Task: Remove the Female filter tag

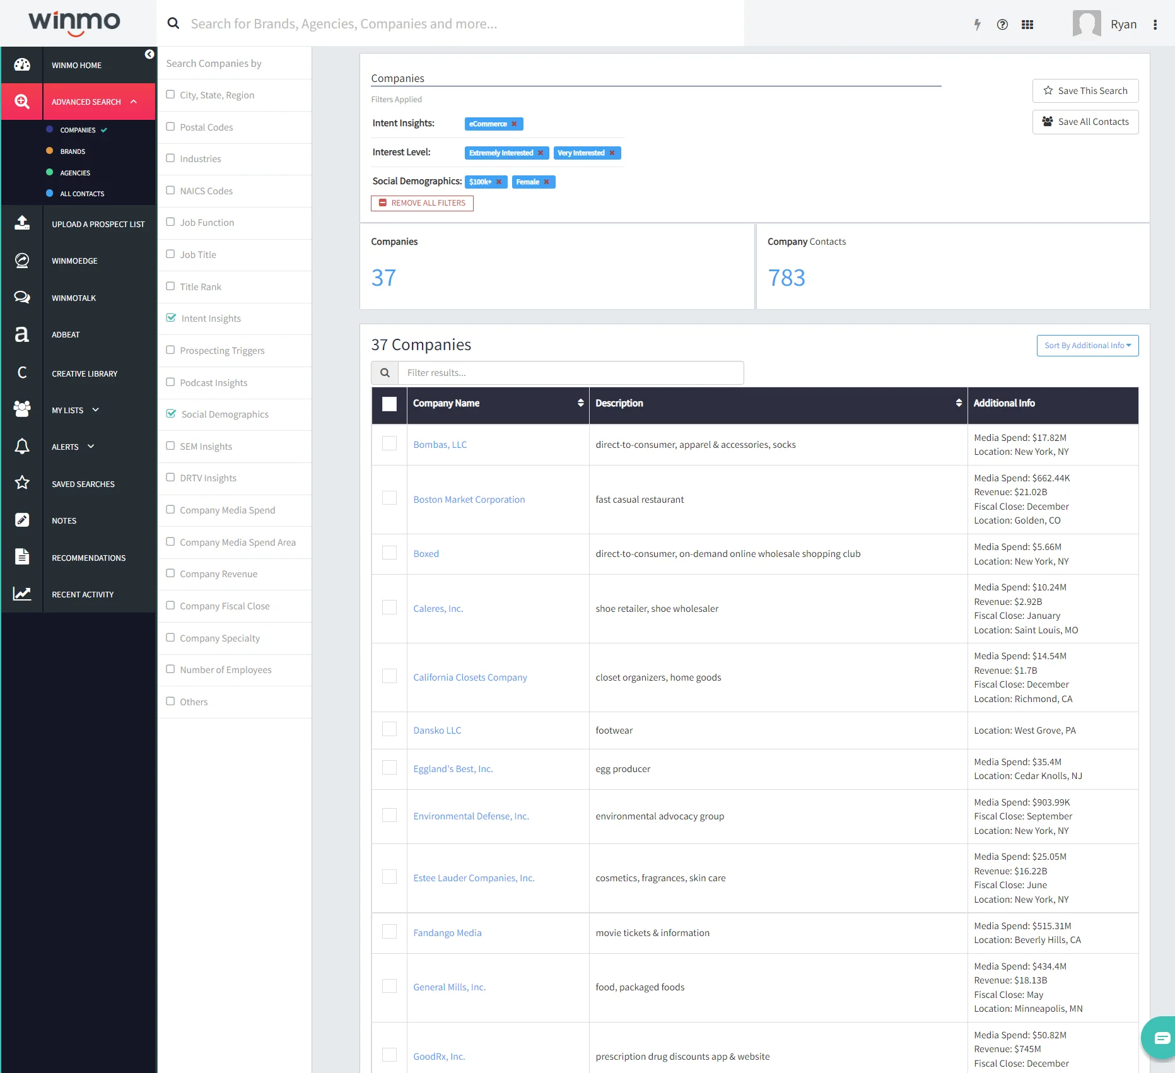Action: [x=546, y=182]
